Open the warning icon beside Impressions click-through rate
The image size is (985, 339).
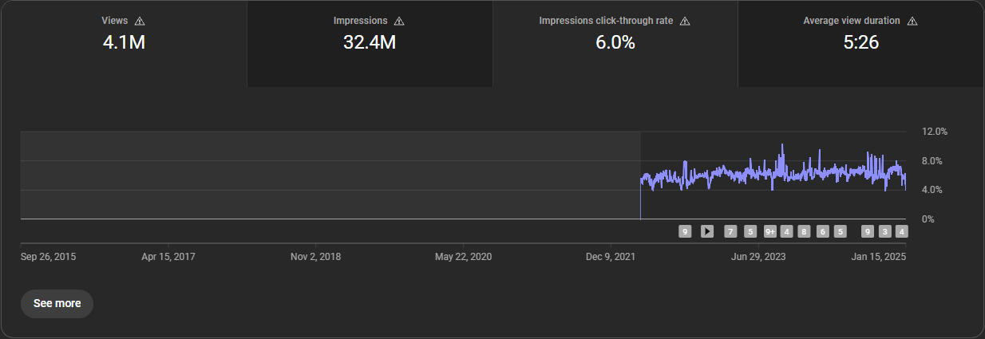click(685, 21)
